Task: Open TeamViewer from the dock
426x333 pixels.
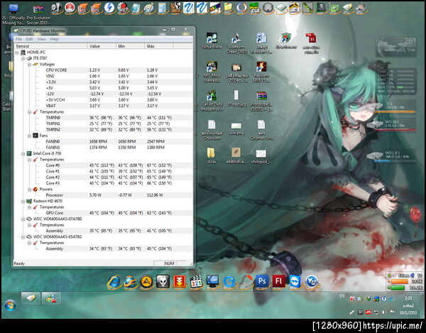Action: 295,281
